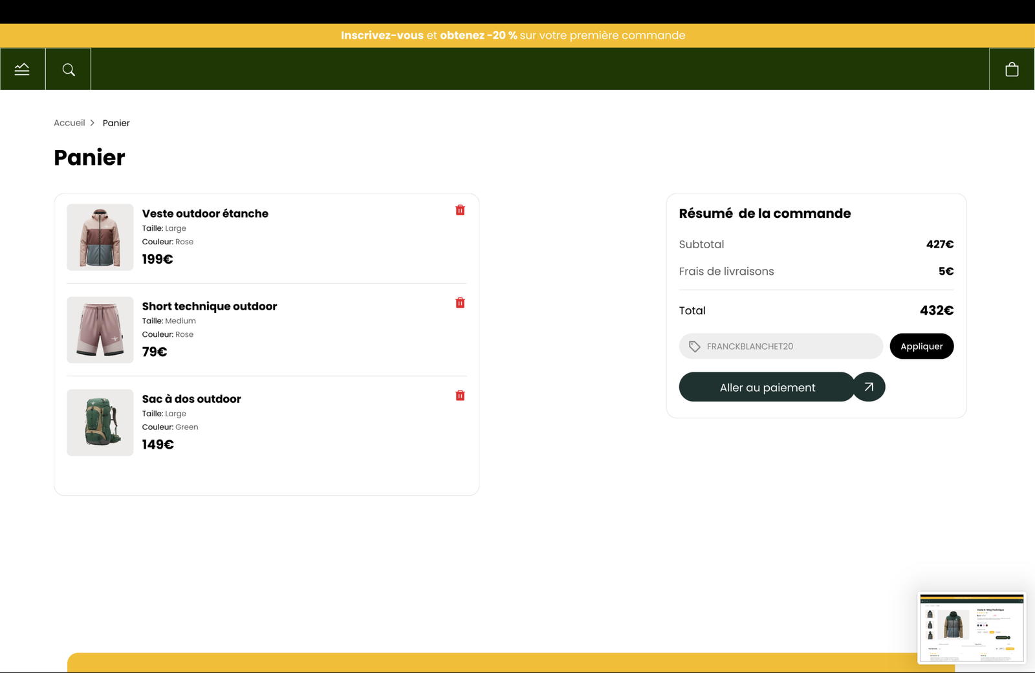
Task: Delete Sac à dos outdoor item
Action: 460,395
